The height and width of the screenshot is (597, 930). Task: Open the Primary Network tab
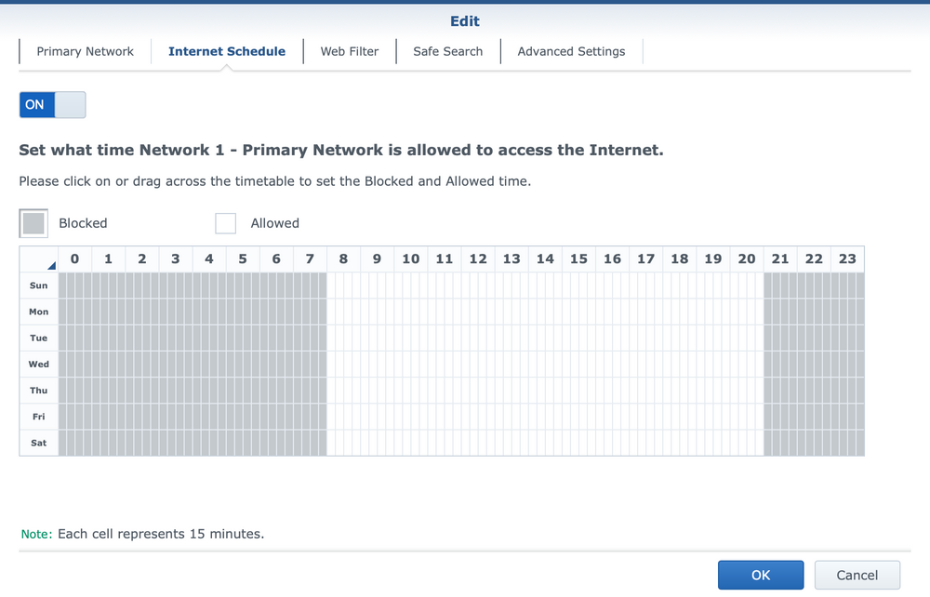pos(85,51)
